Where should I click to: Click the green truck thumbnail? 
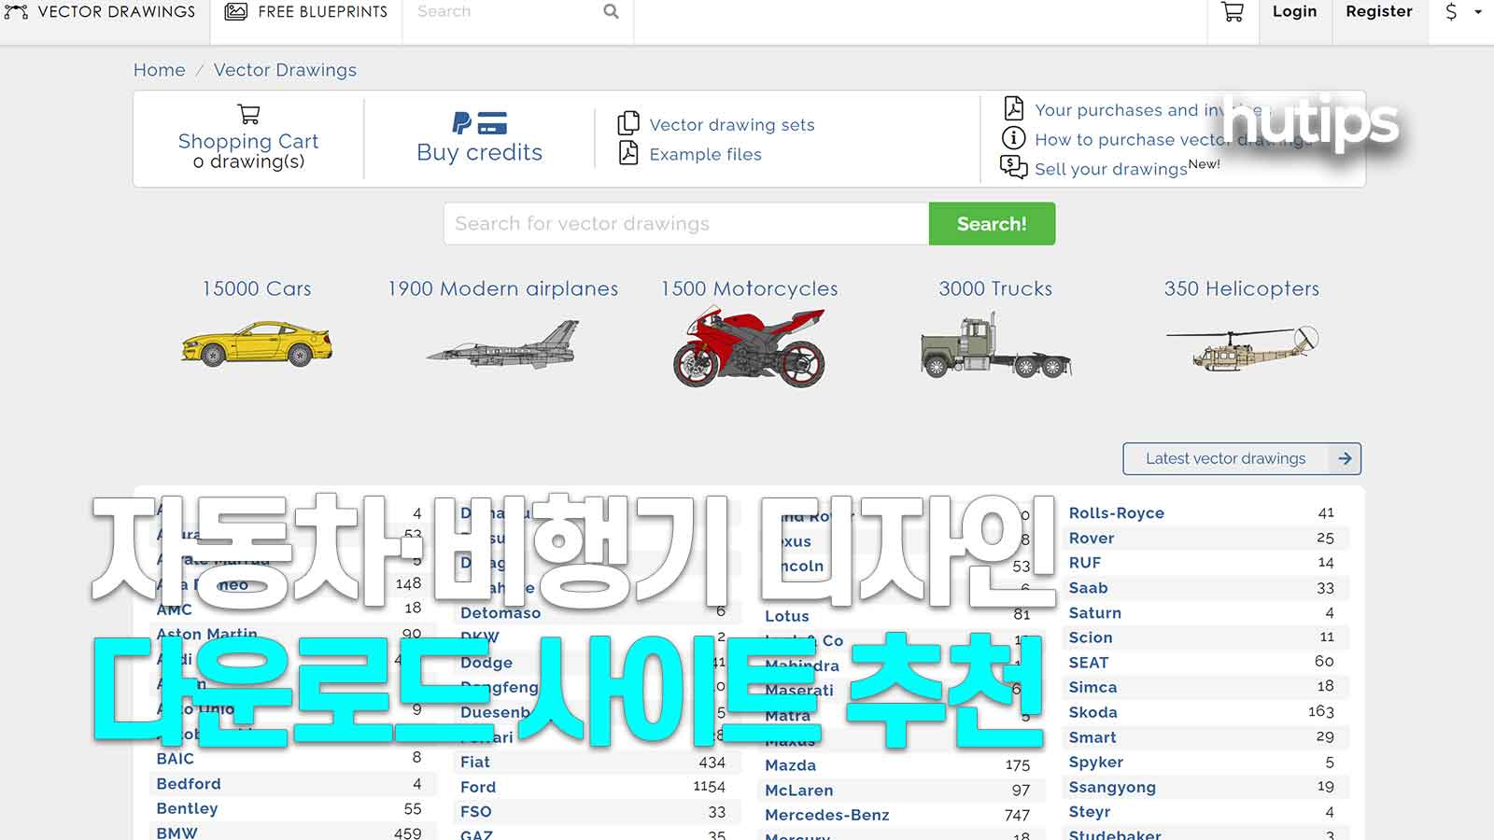tap(995, 345)
